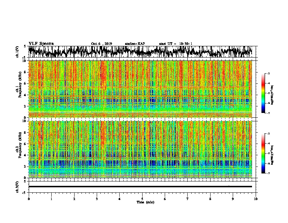Click the "8" tick on the Time axis
288x223 pixels.
pyautogui.click(x=210, y=199)
